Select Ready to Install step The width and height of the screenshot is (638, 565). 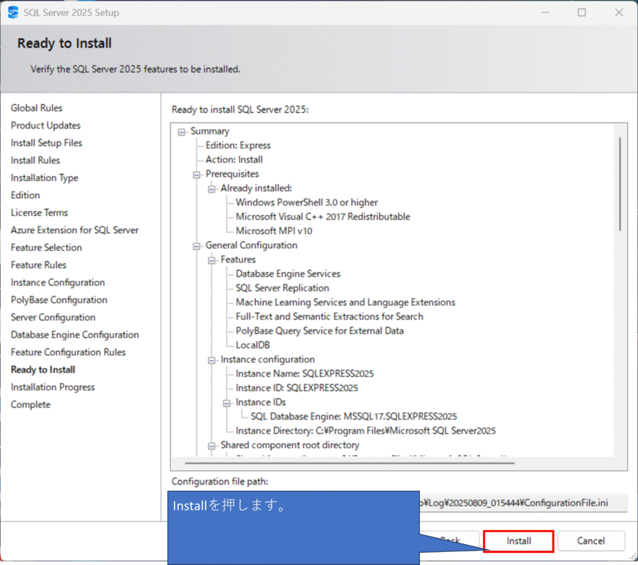click(43, 370)
